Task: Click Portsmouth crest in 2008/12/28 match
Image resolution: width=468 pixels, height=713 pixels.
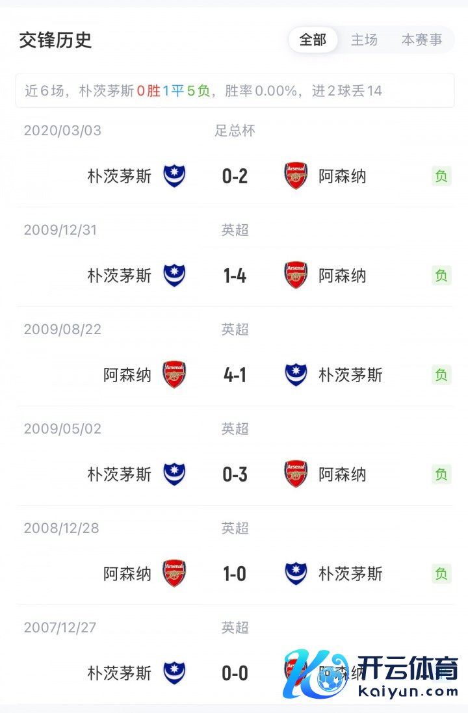Action: pos(296,574)
